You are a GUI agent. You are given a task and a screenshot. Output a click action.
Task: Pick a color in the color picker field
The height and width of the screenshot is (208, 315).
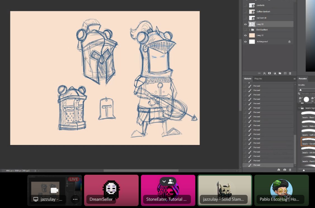pyautogui.click(x=310, y=36)
